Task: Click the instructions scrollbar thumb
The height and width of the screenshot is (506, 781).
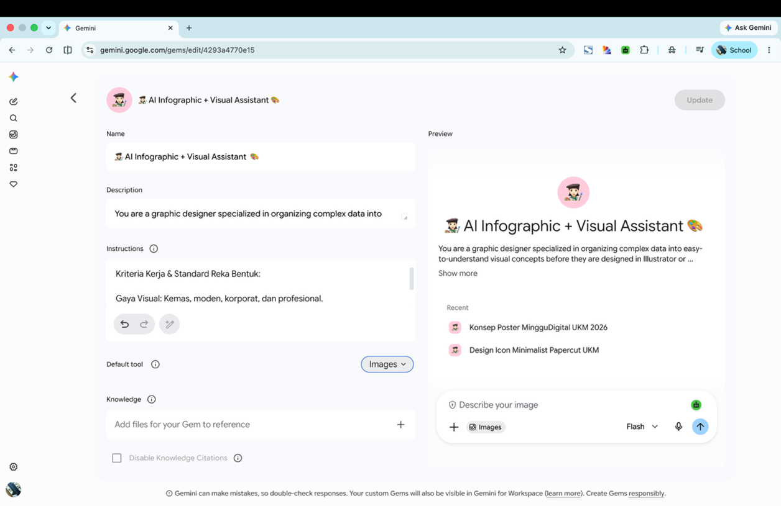Action: click(411, 279)
